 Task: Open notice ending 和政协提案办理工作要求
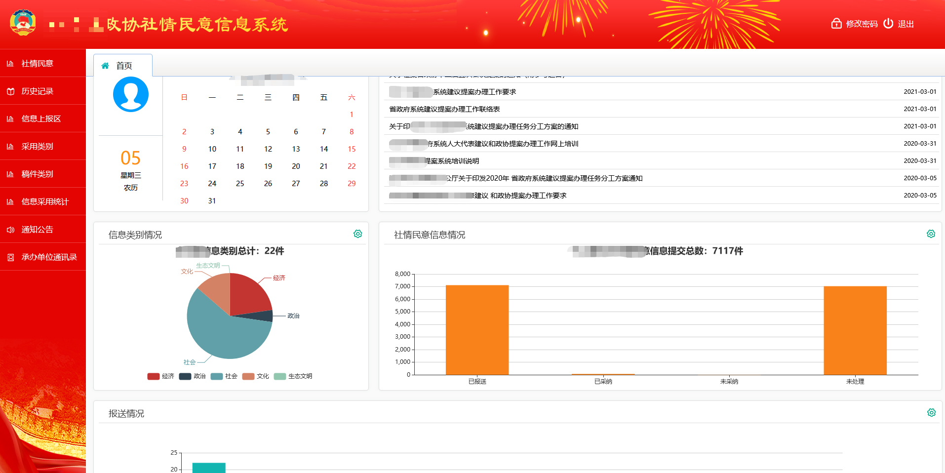tap(478, 196)
